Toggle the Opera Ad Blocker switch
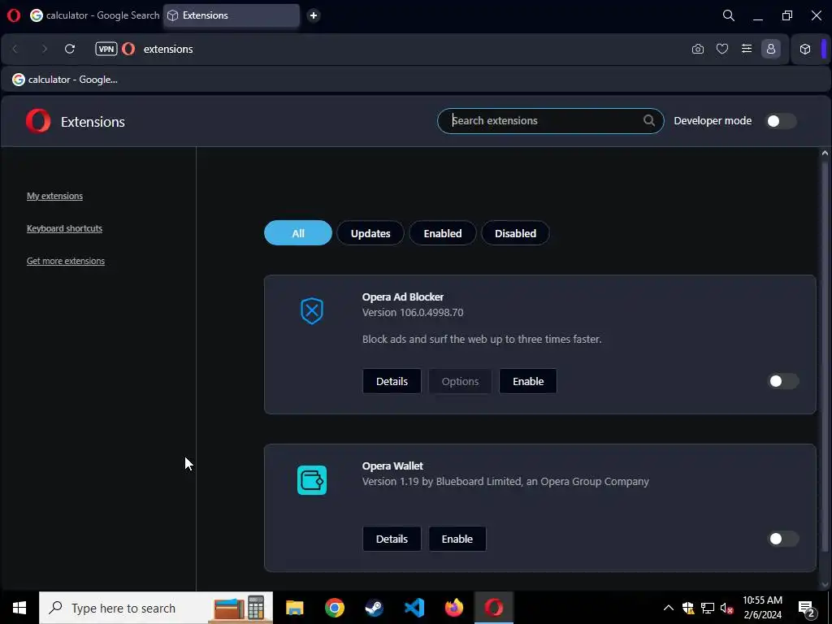Screen dimensions: 832x624 point(783,381)
